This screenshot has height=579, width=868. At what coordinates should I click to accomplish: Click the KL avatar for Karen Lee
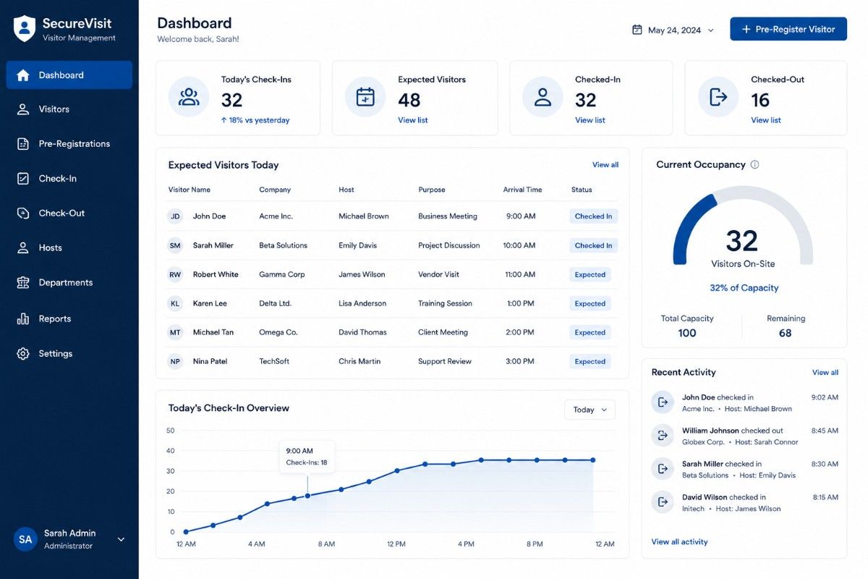point(175,303)
